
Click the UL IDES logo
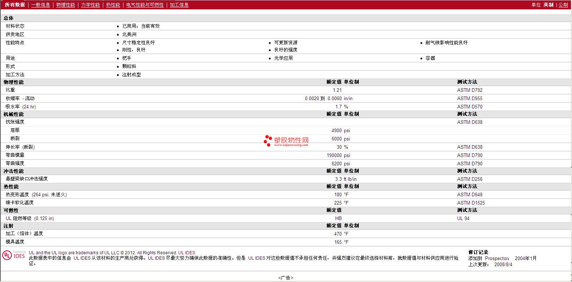point(14,255)
